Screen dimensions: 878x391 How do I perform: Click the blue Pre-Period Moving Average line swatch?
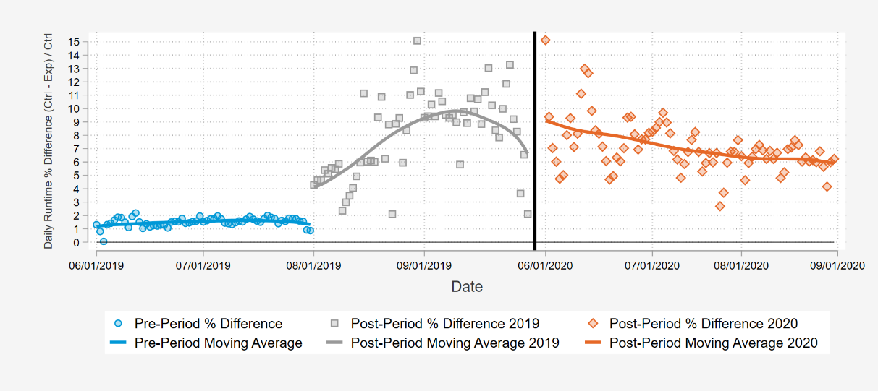coord(119,343)
